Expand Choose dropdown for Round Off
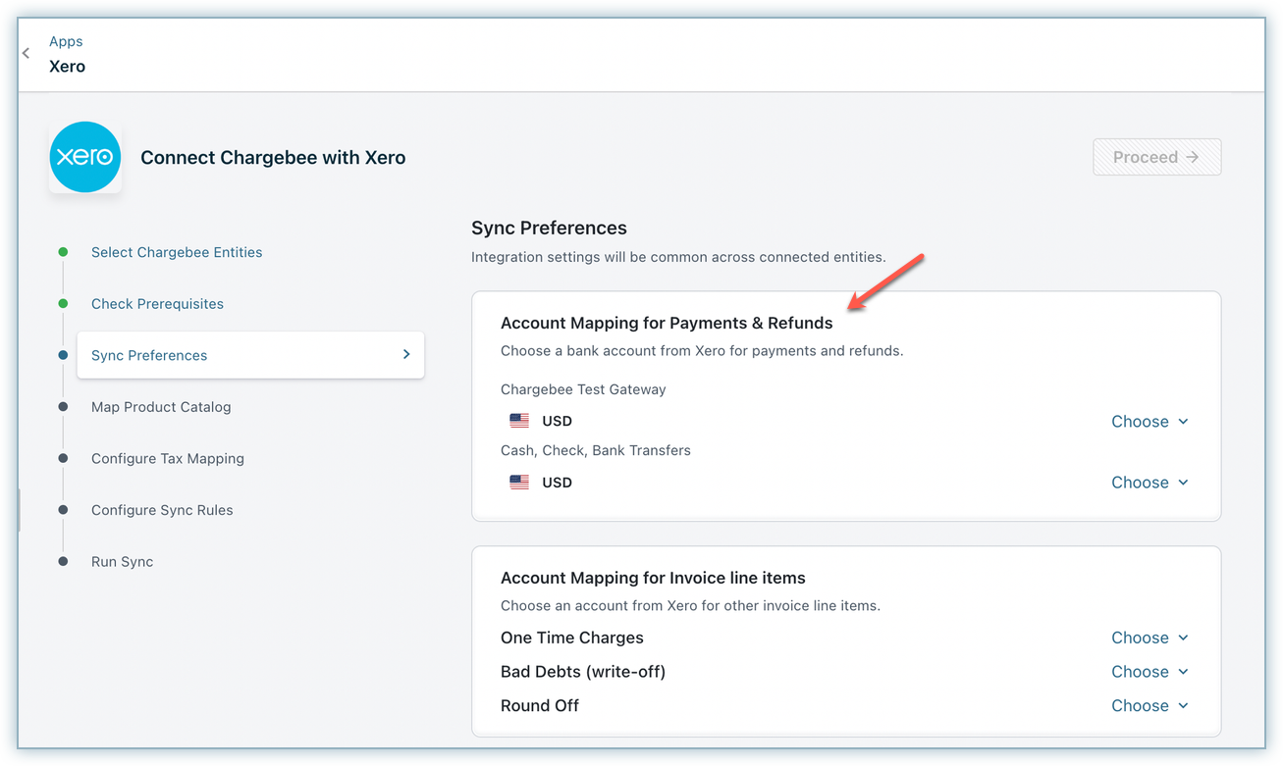Viewport: 1283px width, 766px height. 1149,706
